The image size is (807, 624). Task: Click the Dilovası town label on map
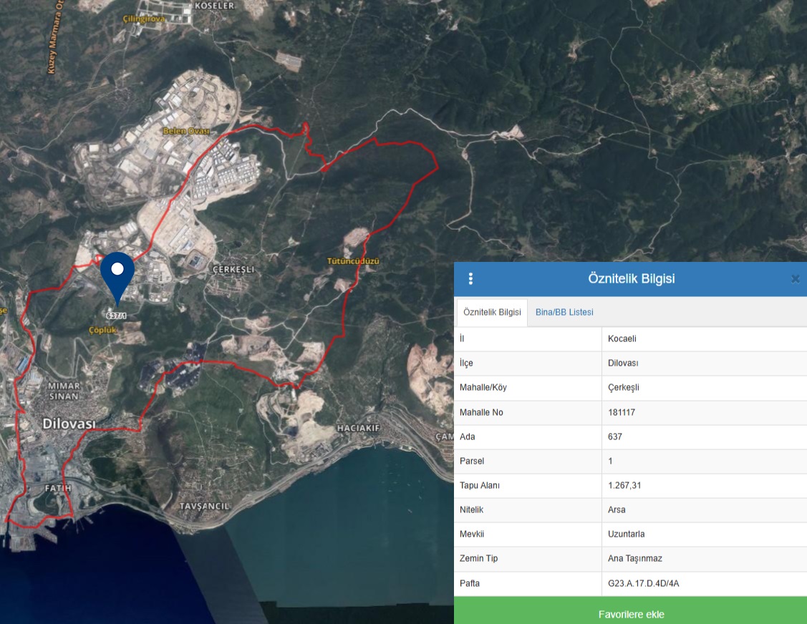[69, 424]
